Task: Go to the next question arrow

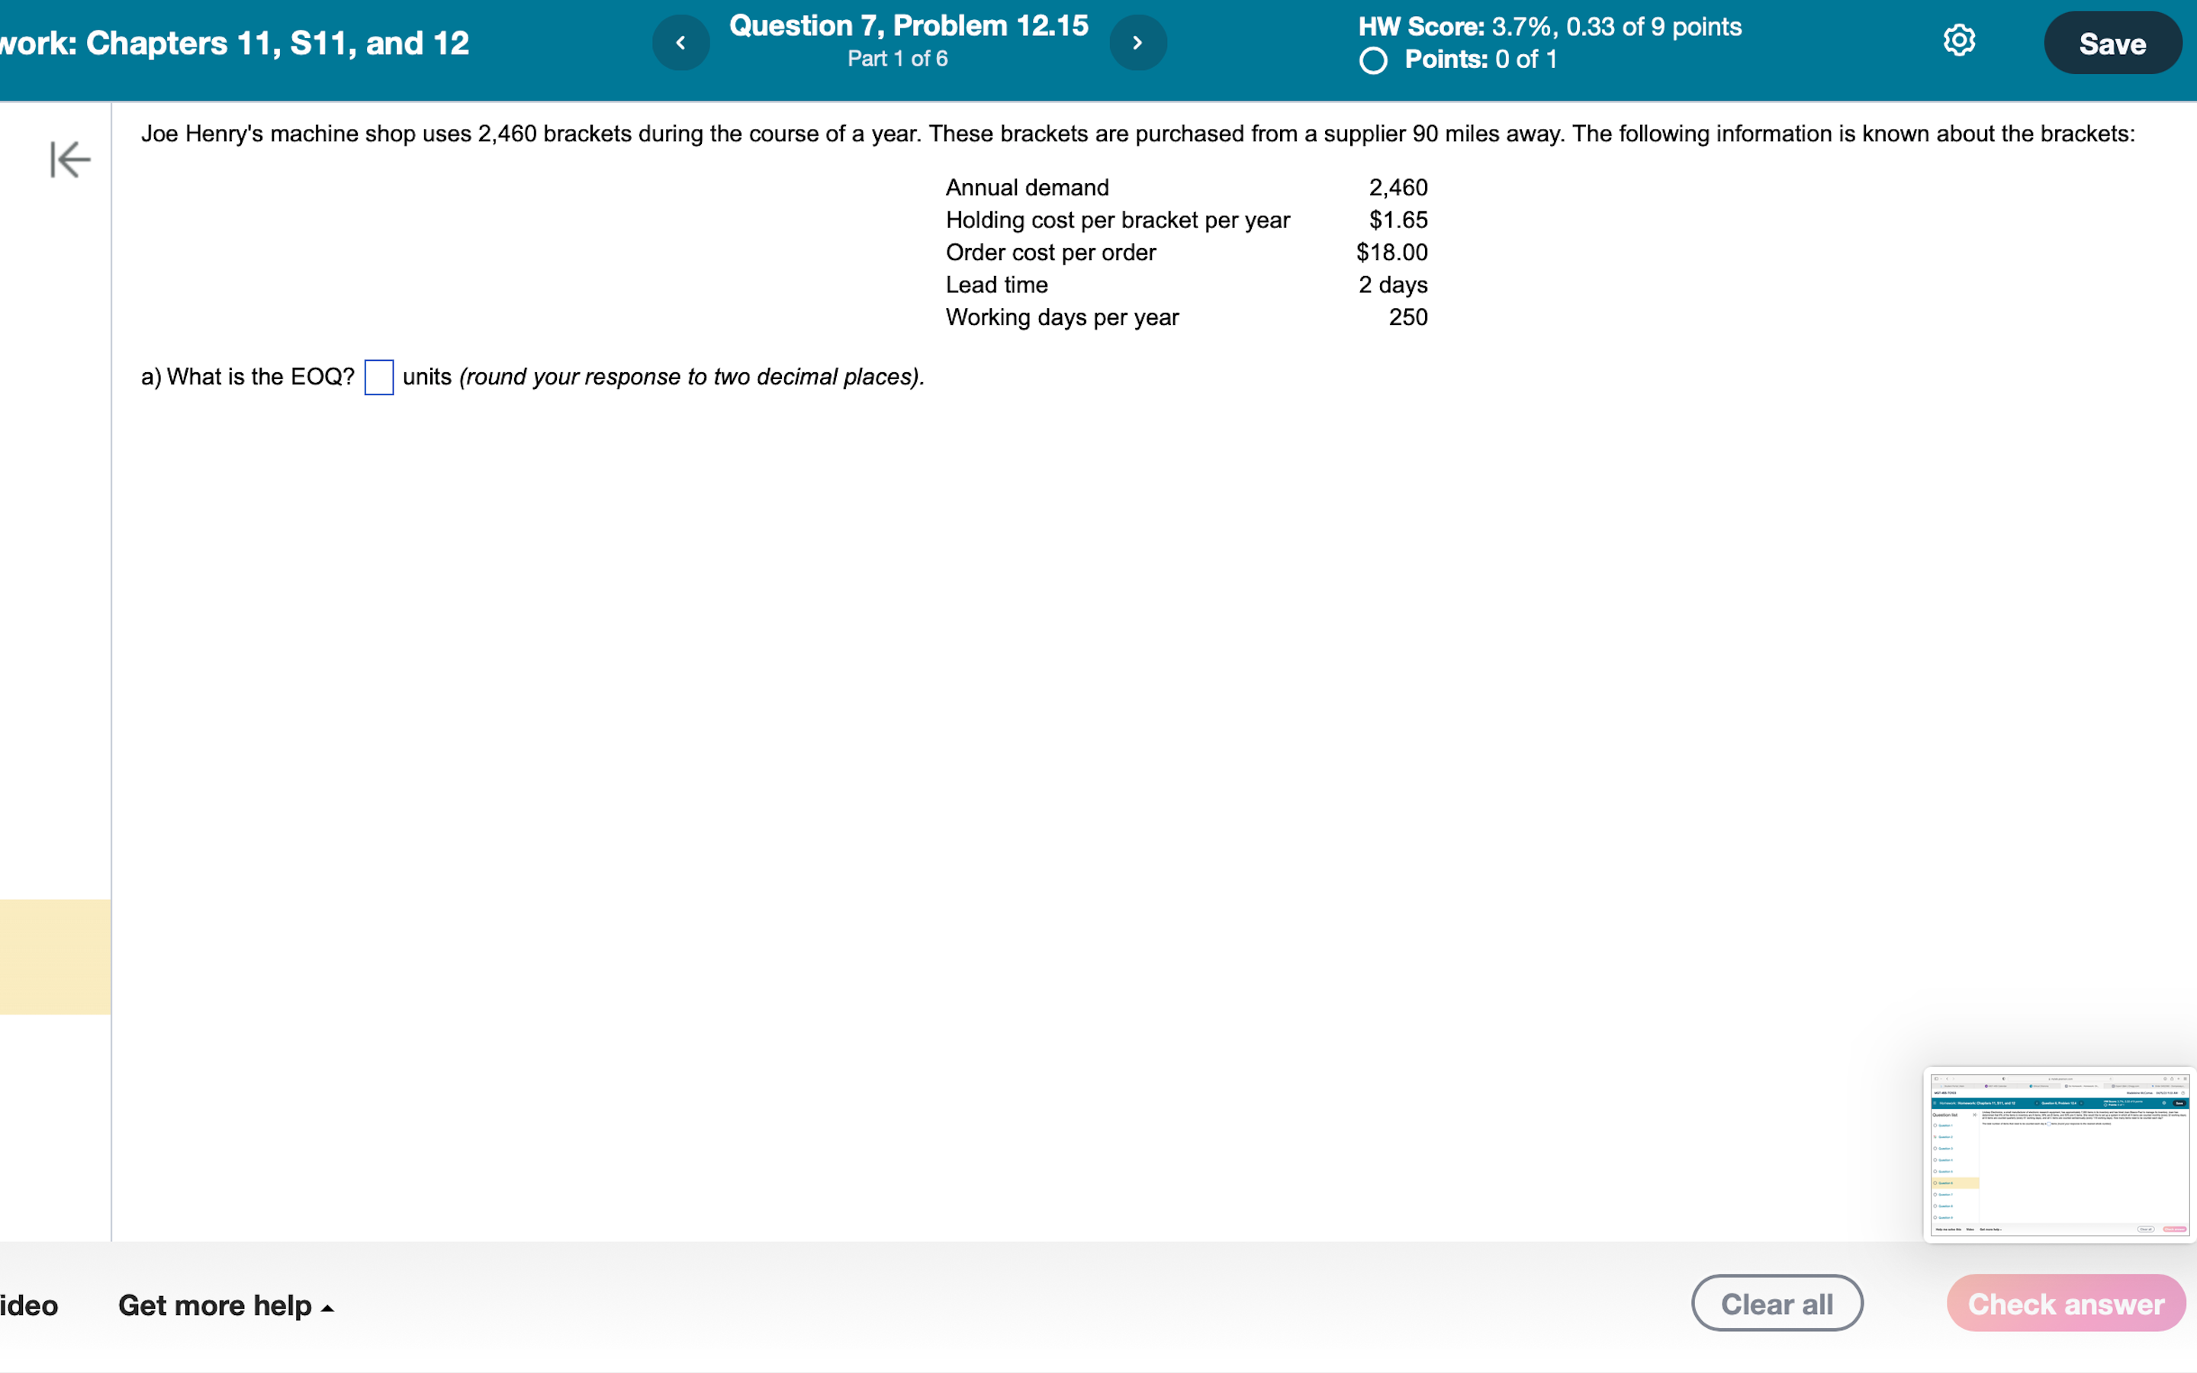Action: coord(1137,43)
